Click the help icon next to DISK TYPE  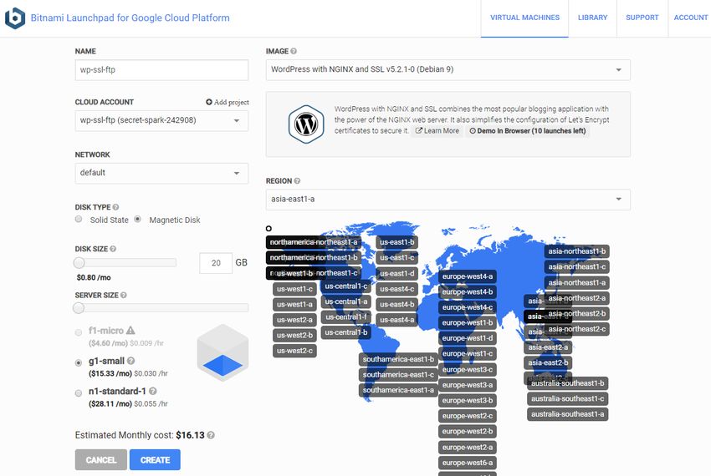[115, 207]
